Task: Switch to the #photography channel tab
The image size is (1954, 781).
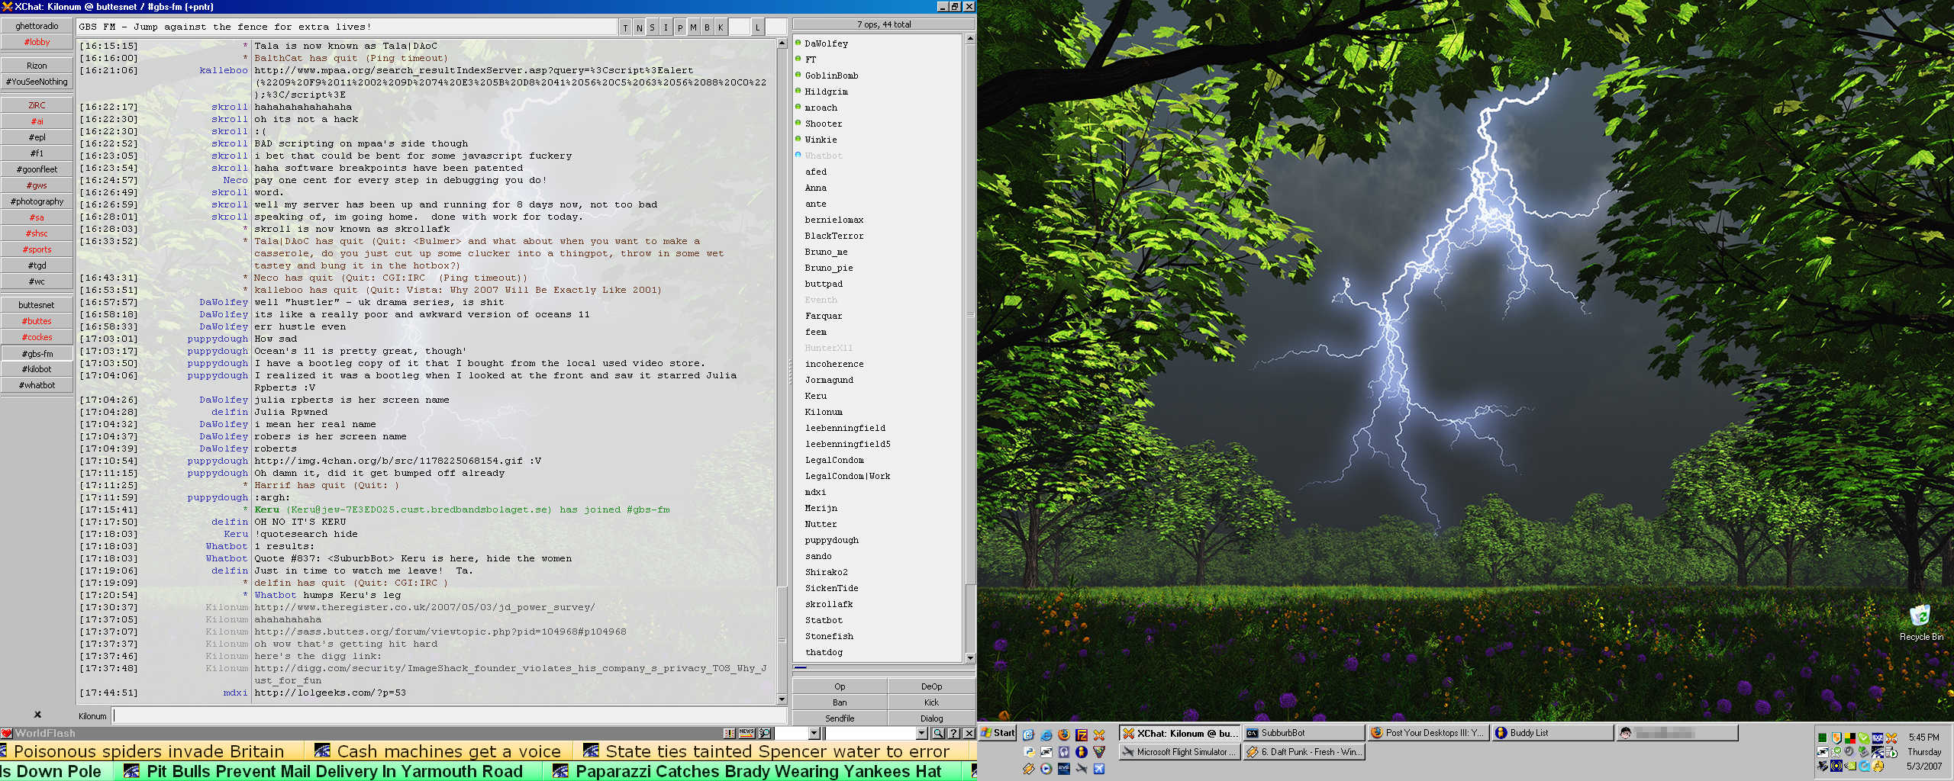Action: coord(37,201)
